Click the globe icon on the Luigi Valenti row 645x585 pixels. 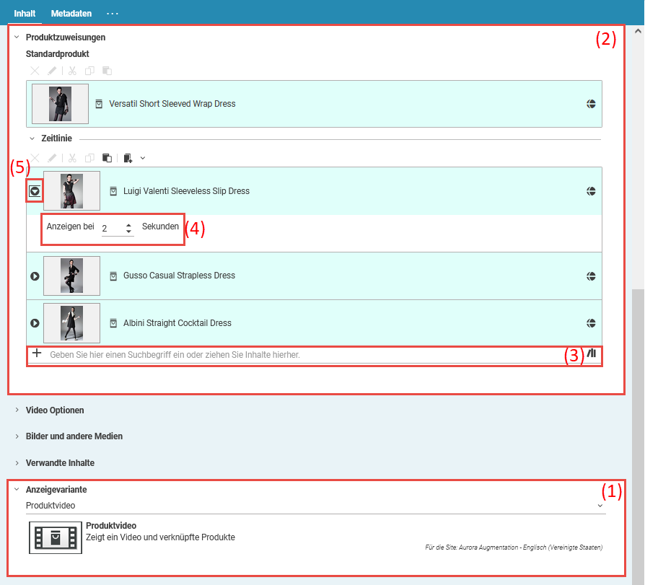(x=591, y=191)
